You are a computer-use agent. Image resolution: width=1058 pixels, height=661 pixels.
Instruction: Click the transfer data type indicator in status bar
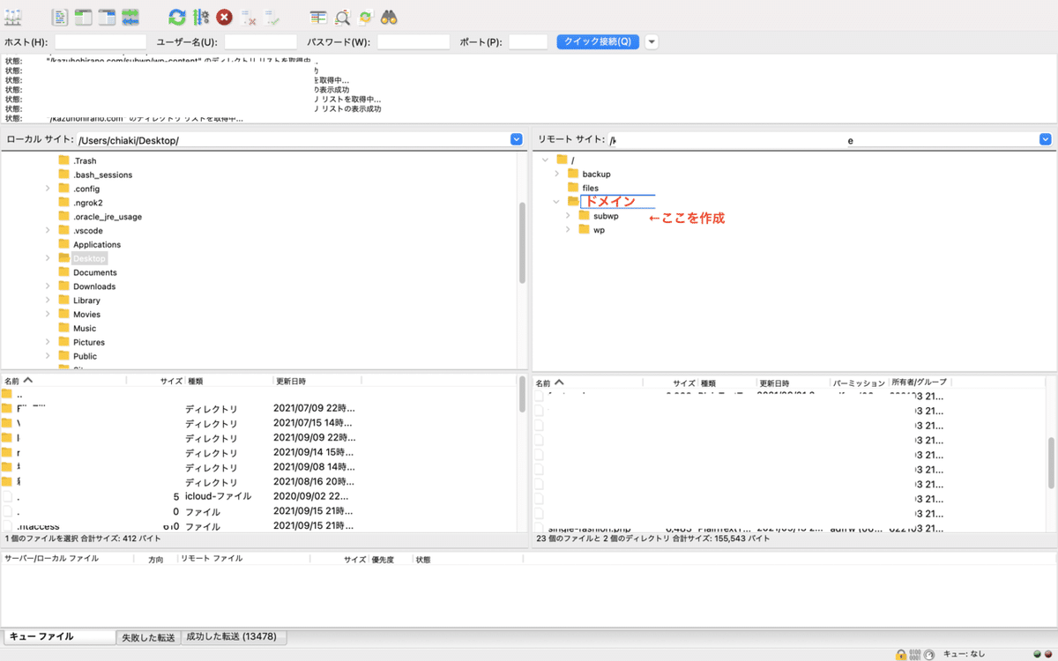click(x=915, y=654)
